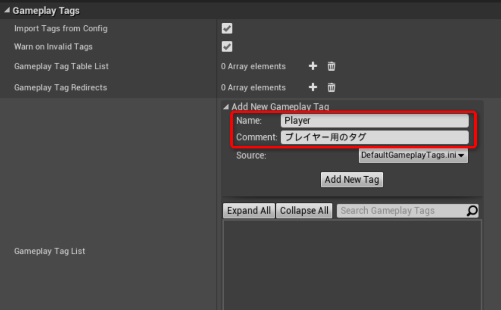Add element to Gameplay Tag Table List

pos(313,66)
